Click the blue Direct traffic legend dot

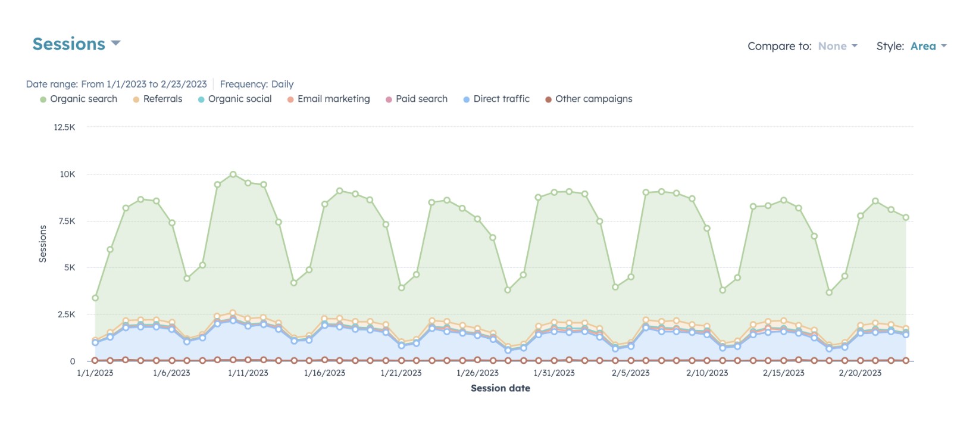(x=467, y=99)
